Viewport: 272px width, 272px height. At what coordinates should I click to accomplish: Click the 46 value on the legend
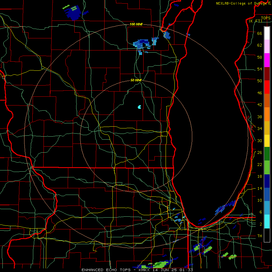[x=260, y=93]
